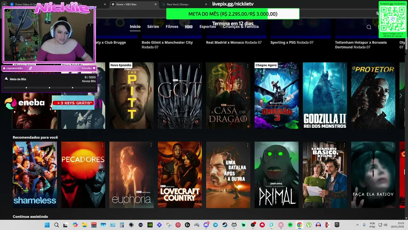
Task: Open The Pitt poster
Action: click(131, 96)
